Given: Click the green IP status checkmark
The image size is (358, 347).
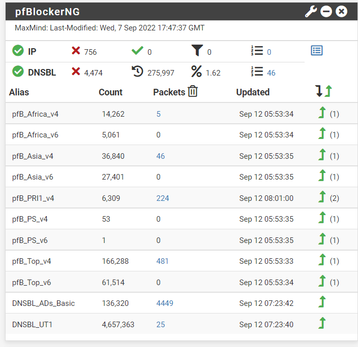Looking at the screenshot, I should coord(18,51).
